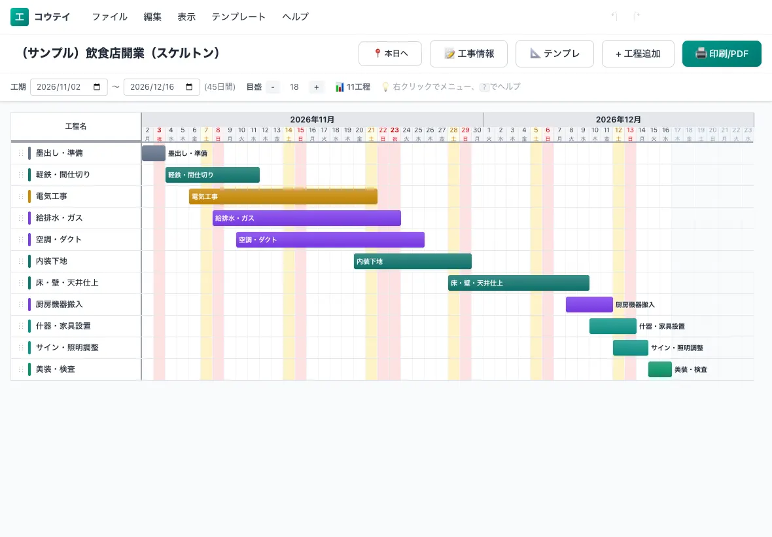This screenshot has width=772, height=537.
Task: Click the (45日間) duration text
Action: point(220,87)
